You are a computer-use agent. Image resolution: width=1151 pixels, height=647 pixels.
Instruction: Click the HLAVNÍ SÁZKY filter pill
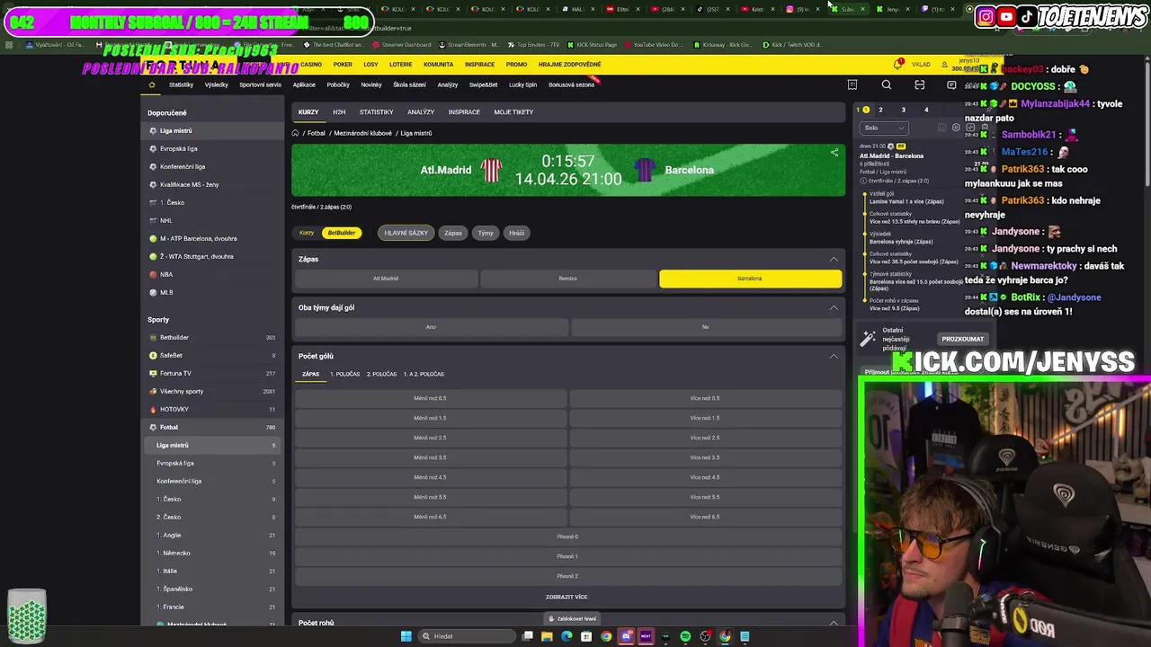406,233
